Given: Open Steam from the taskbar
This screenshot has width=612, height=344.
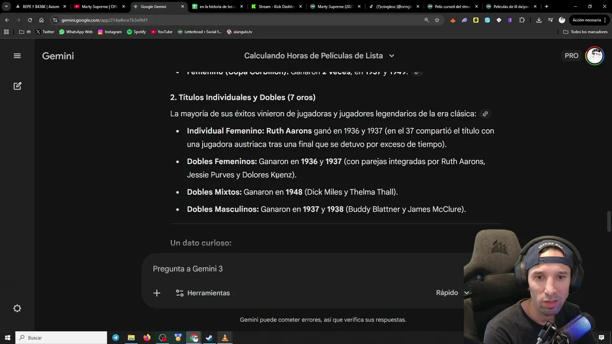Looking at the screenshot, I should tap(209, 338).
